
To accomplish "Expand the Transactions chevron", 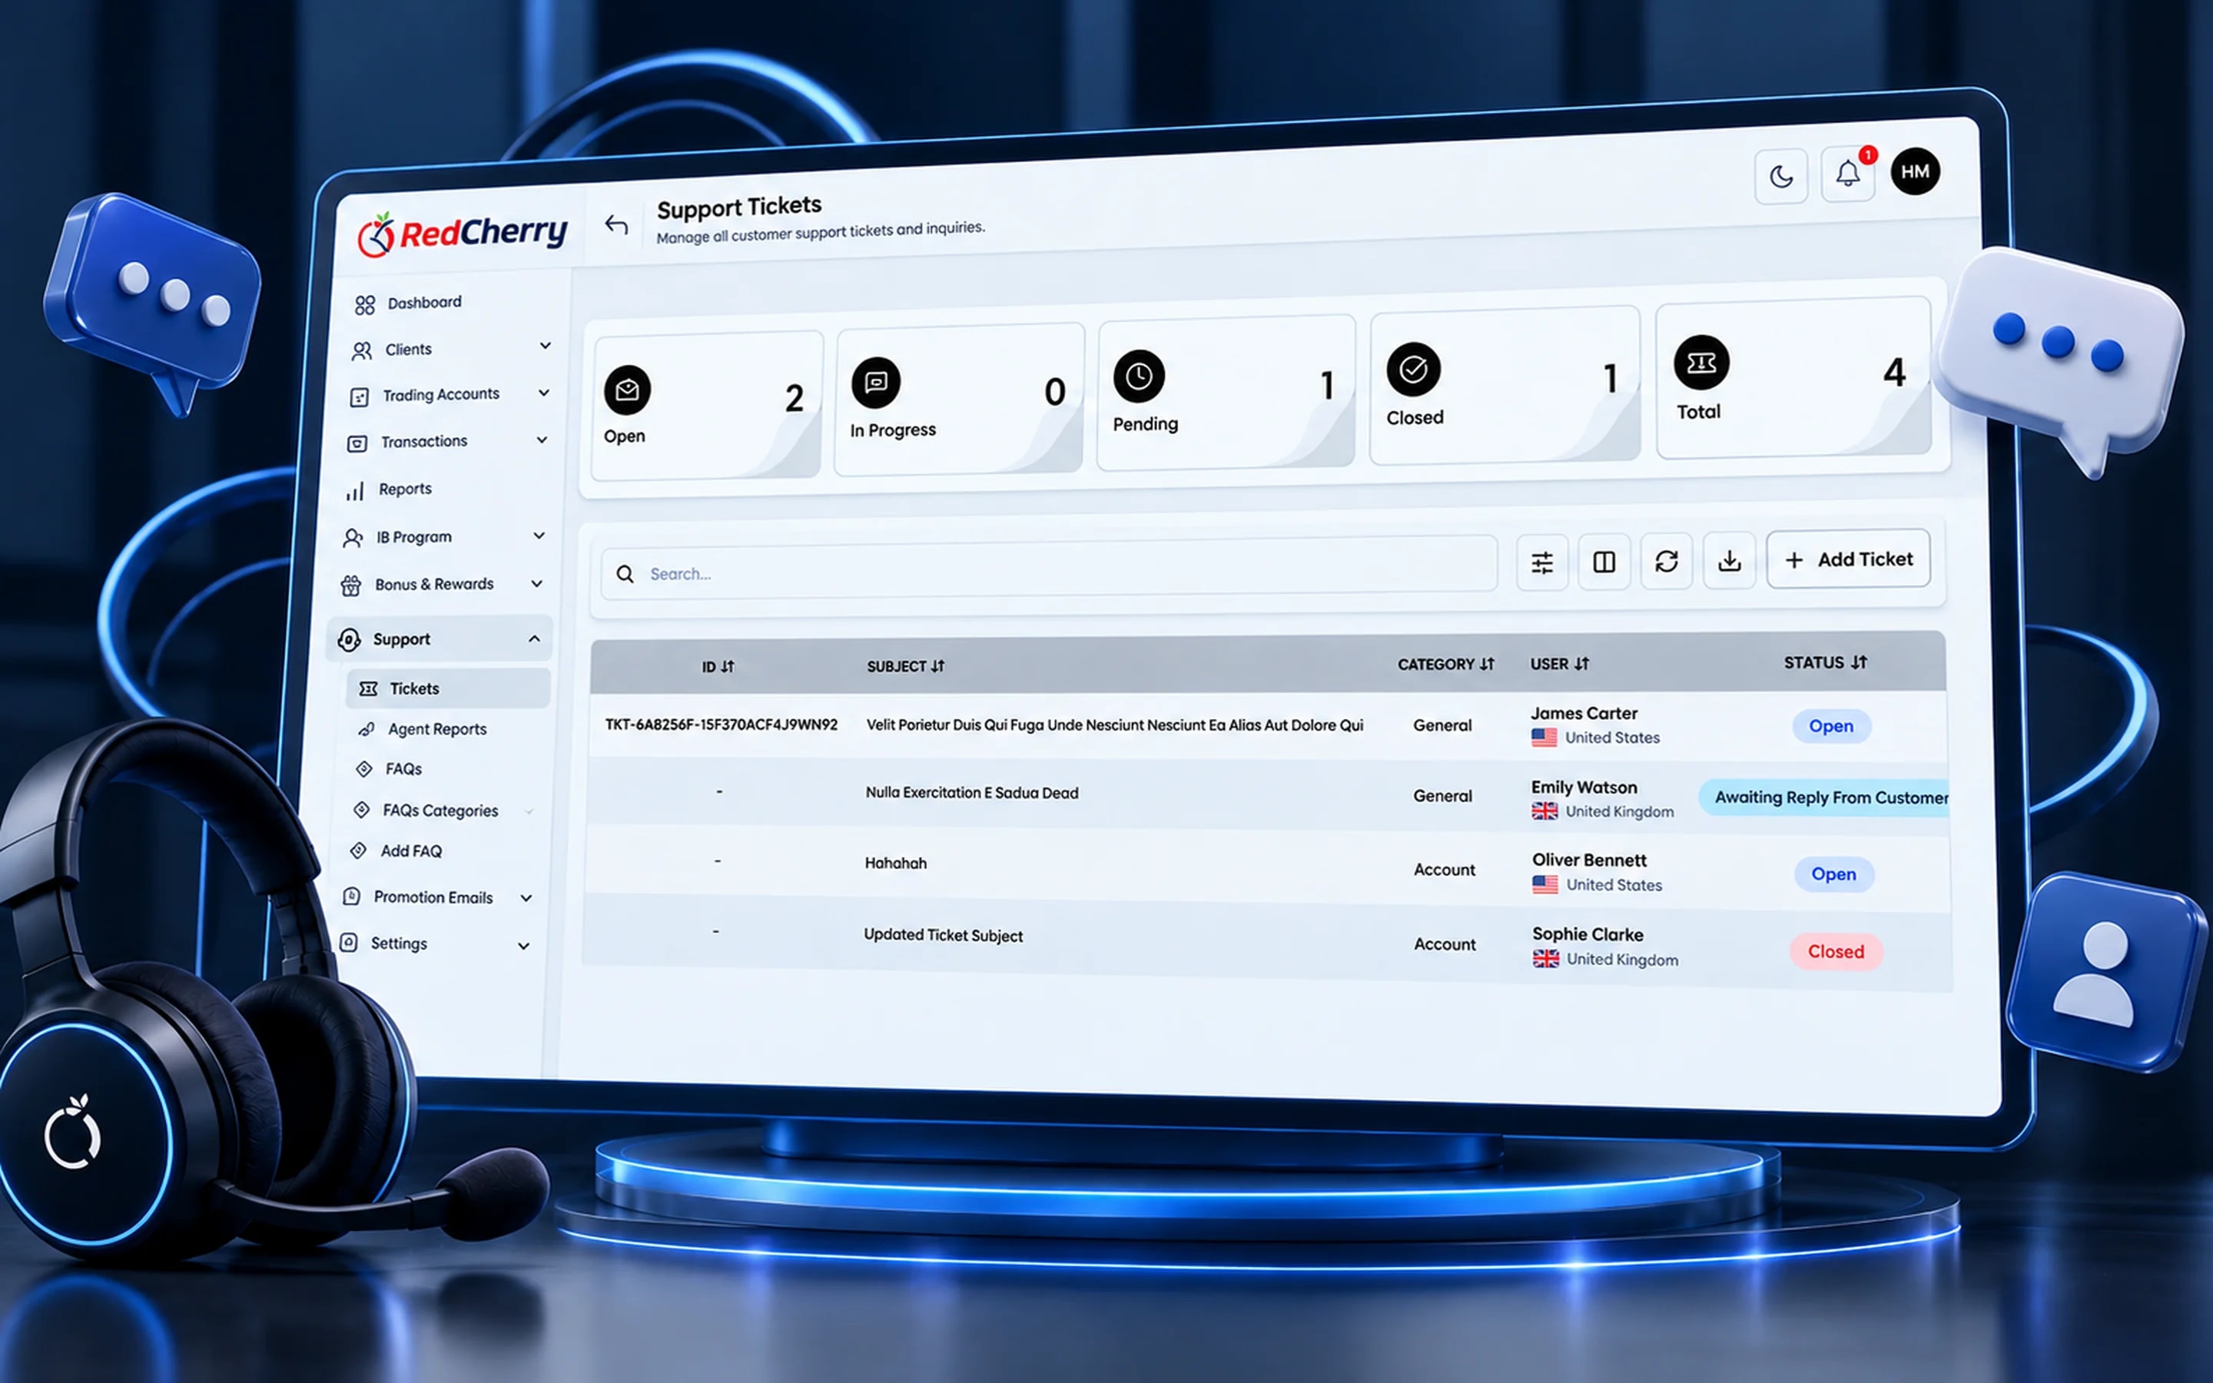I will (x=542, y=440).
